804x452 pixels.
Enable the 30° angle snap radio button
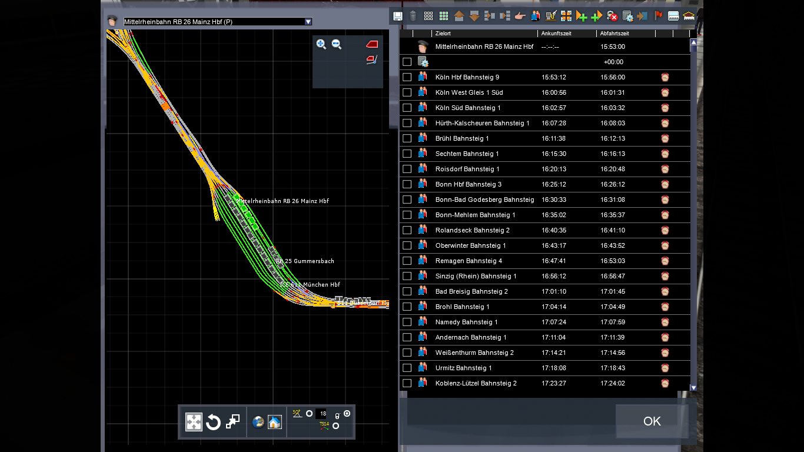(x=309, y=414)
